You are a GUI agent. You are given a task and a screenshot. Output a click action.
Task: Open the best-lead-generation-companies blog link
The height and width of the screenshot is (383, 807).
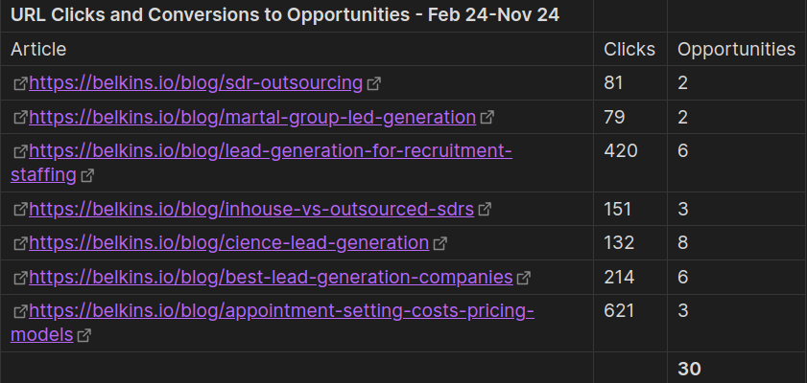click(271, 278)
